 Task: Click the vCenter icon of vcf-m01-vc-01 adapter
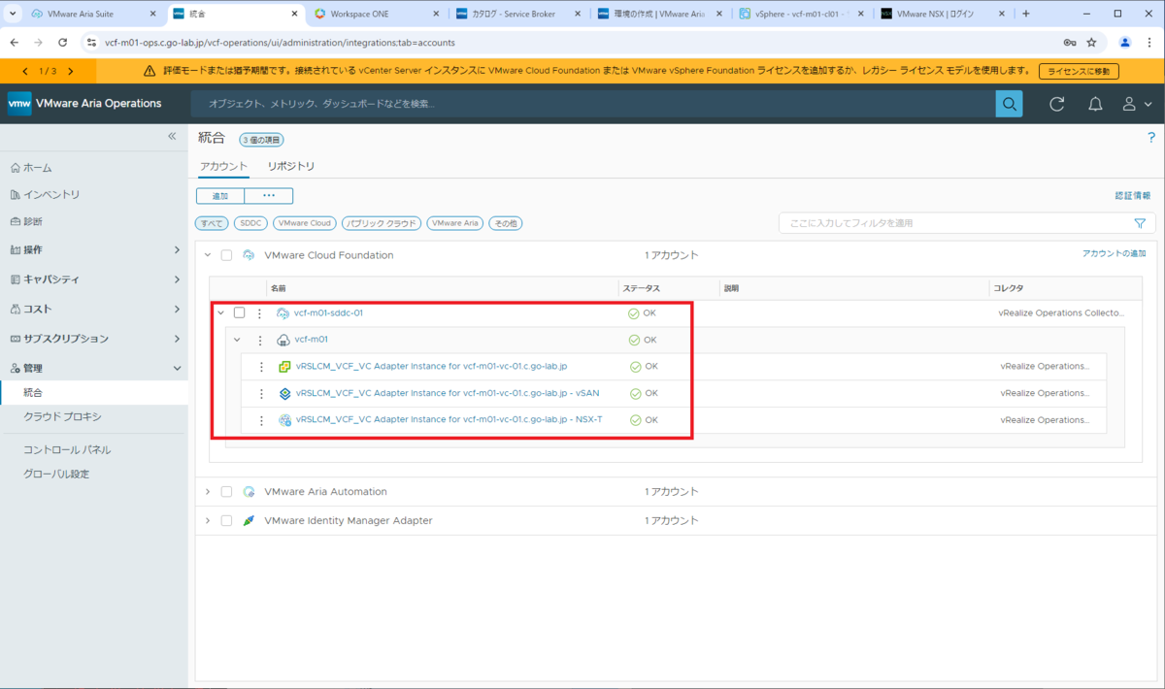click(x=285, y=367)
